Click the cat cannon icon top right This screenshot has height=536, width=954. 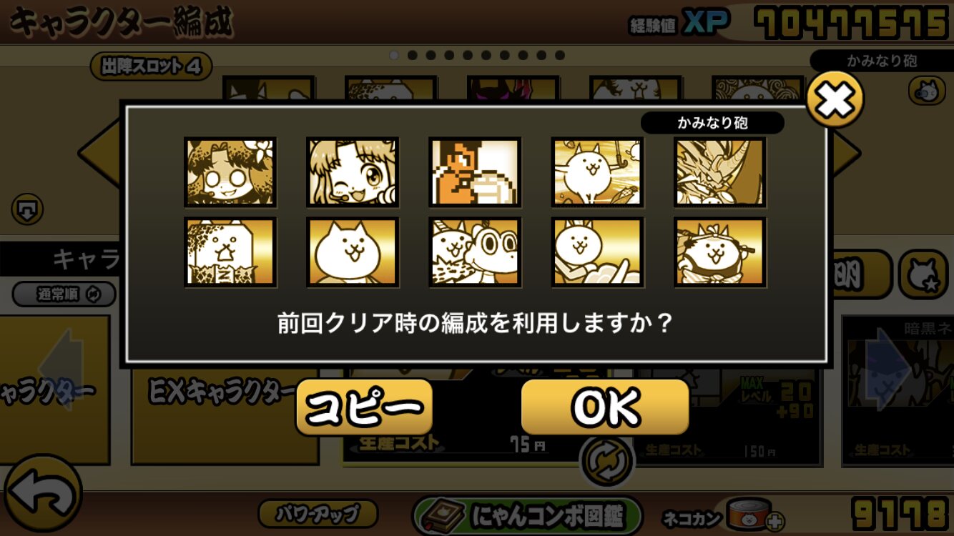point(926,91)
